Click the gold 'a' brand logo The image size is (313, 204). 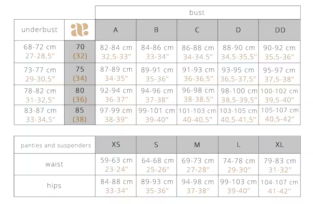coord(80,30)
